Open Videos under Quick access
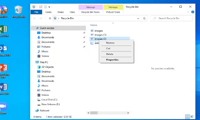Screen dimensions: 200x120 point(45,56)
